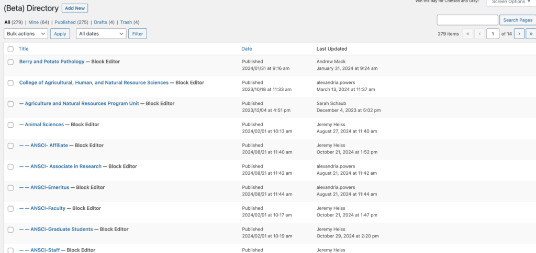Viewport: 536px width, 253px height.
Task: Sort by the Date column
Action: (x=247, y=49)
